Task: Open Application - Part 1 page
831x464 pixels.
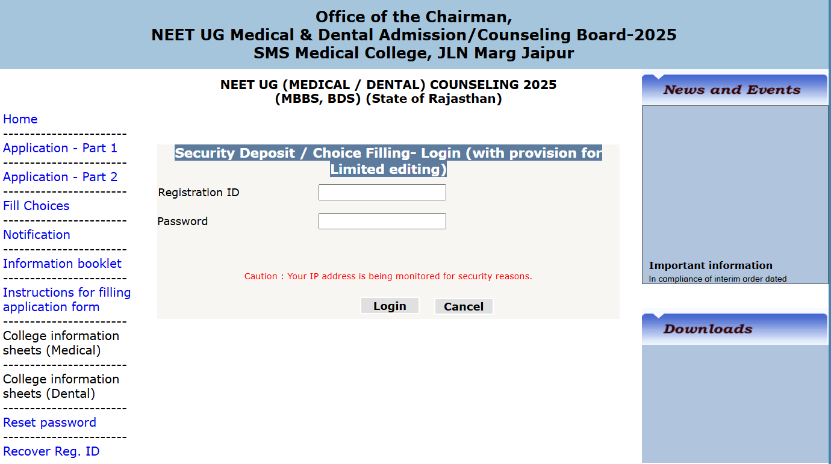Action: pos(60,148)
